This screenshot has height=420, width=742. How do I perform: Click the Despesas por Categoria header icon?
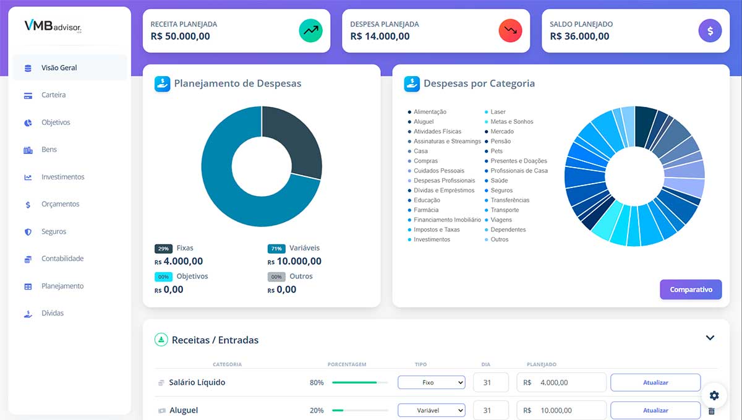click(x=412, y=84)
